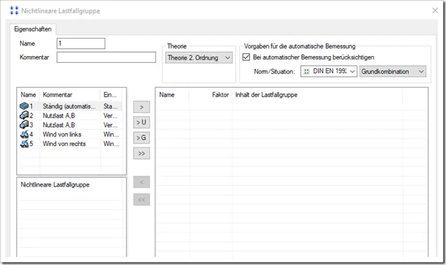446x265 pixels.
Task: Close the Nichtlineare Lastfallgruppe dialog
Action: (x=435, y=11)
